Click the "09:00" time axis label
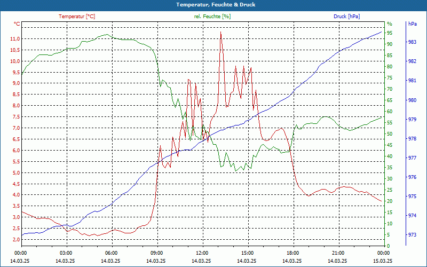Screen dimensions: 427x267 click(x=156, y=253)
